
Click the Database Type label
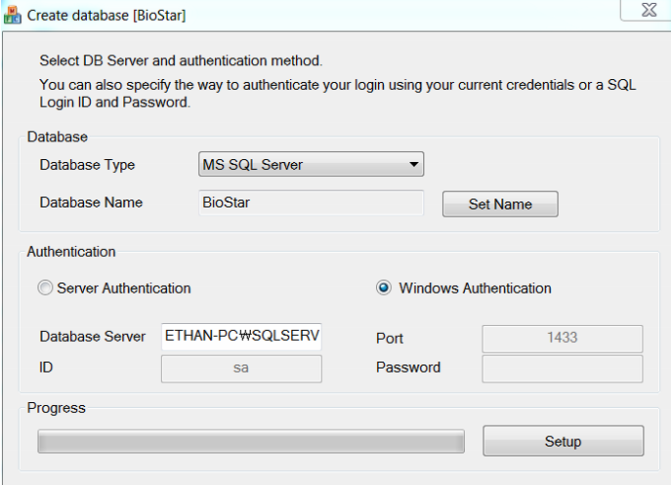(x=87, y=165)
